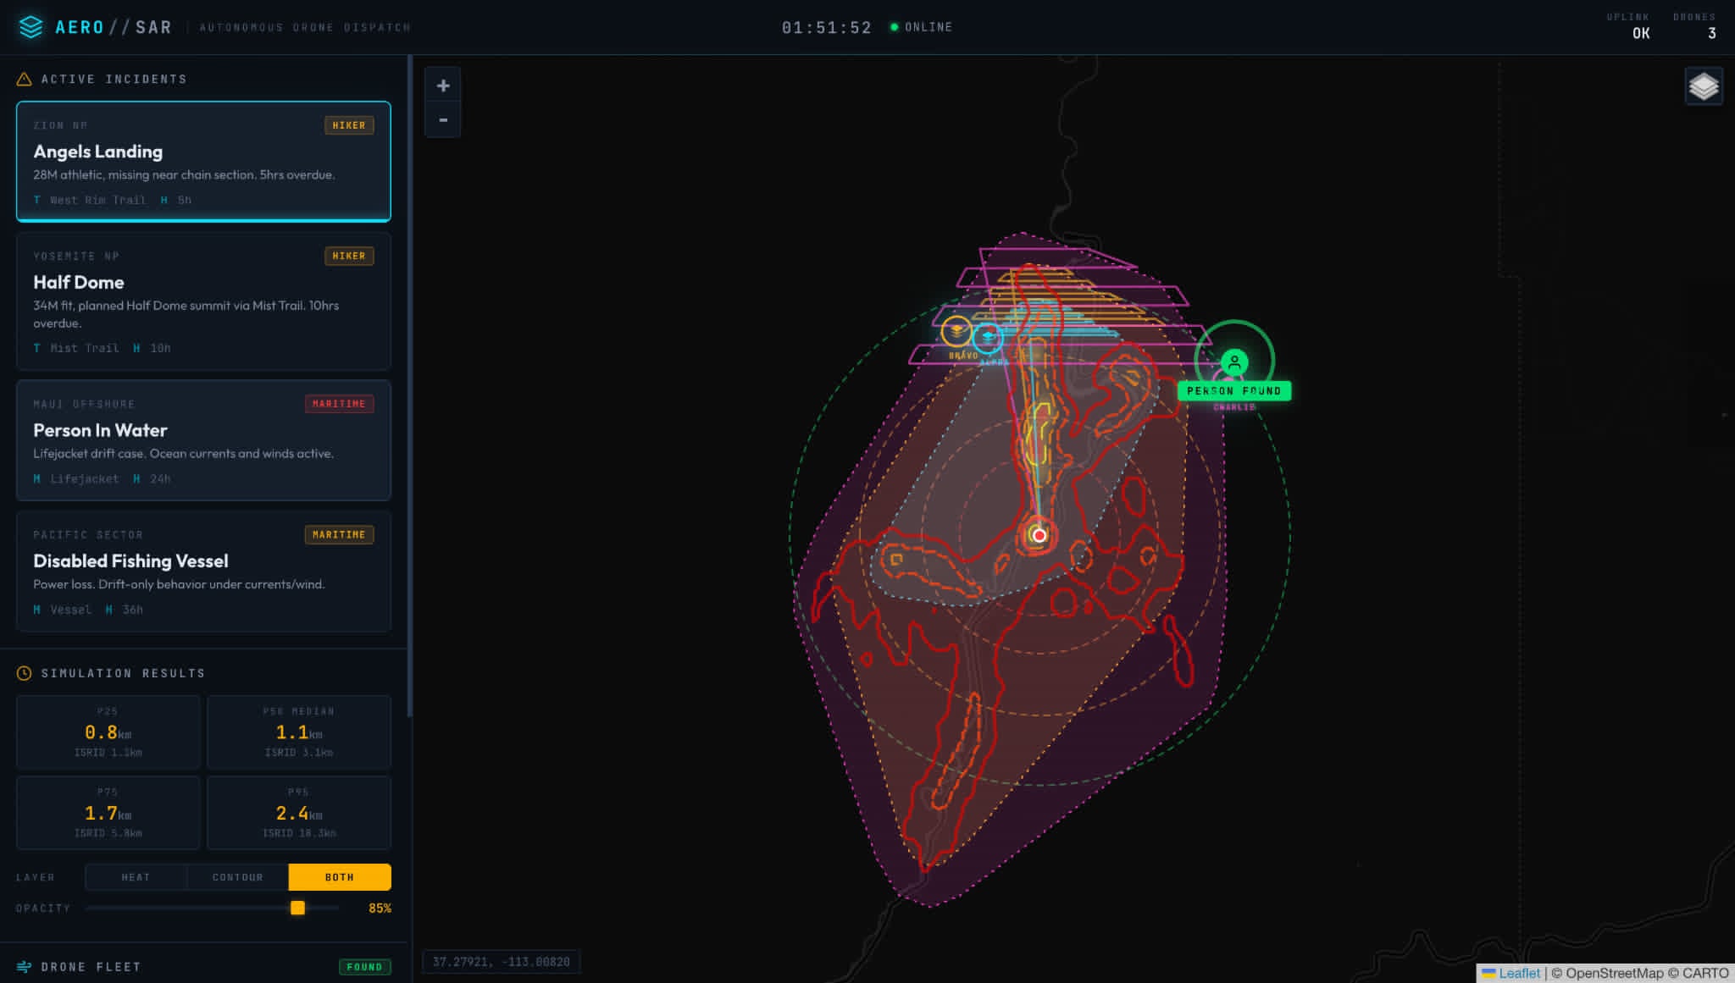The width and height of the screenshot is (1735, 983).
Task: Zoom out on the map
Action: [x=443, y=119]
